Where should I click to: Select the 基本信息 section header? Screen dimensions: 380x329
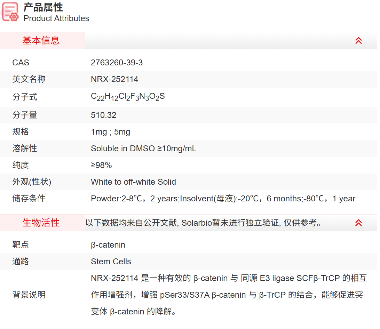pos(41,41)
